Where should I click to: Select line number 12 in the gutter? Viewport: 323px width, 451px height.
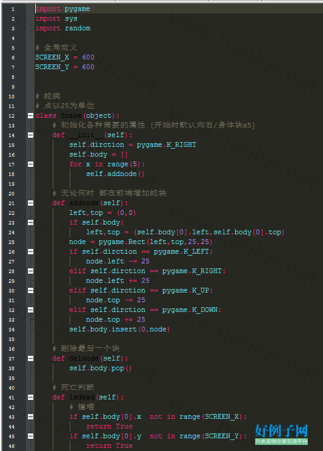click(12, 116)
